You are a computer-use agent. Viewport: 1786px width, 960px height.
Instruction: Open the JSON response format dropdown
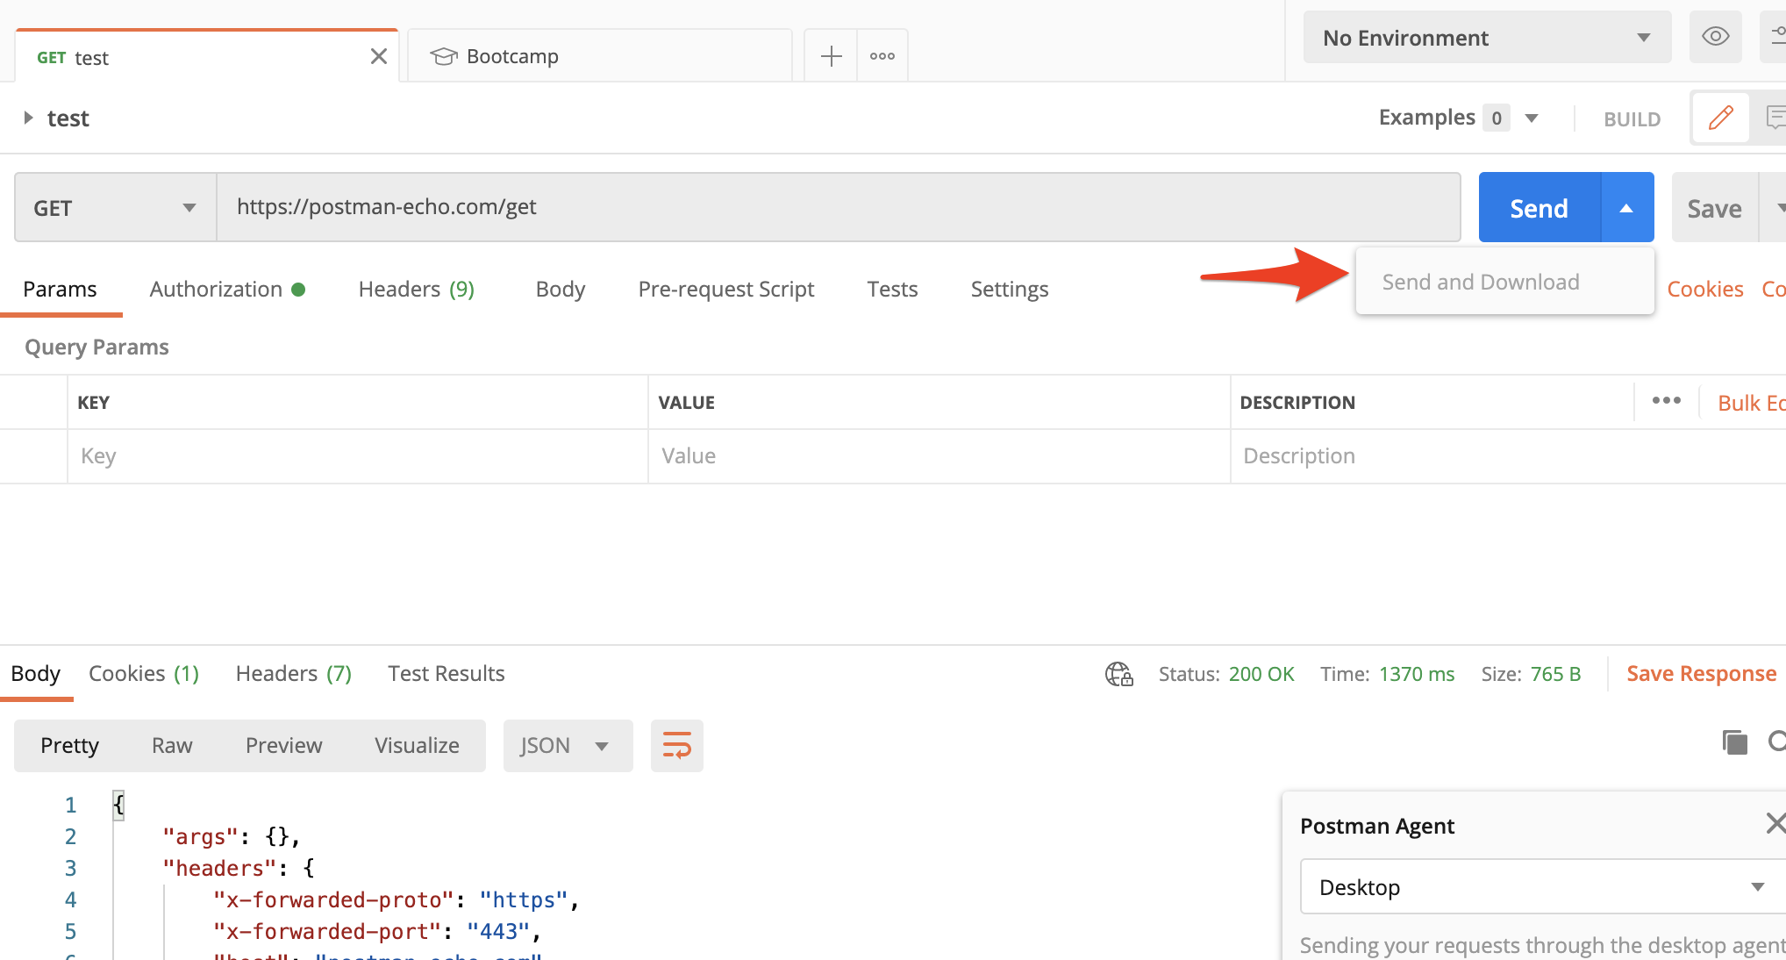click(x=567, y=745)
